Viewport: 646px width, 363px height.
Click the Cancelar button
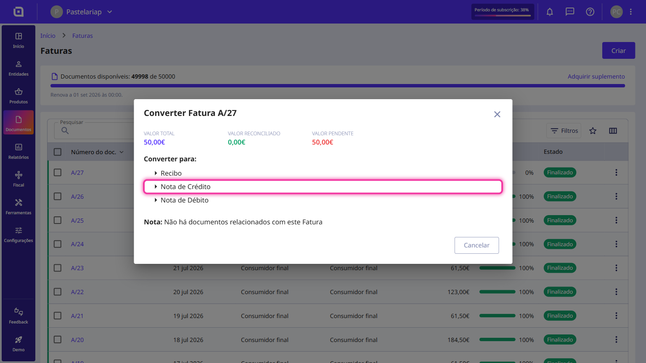point(477,245)
